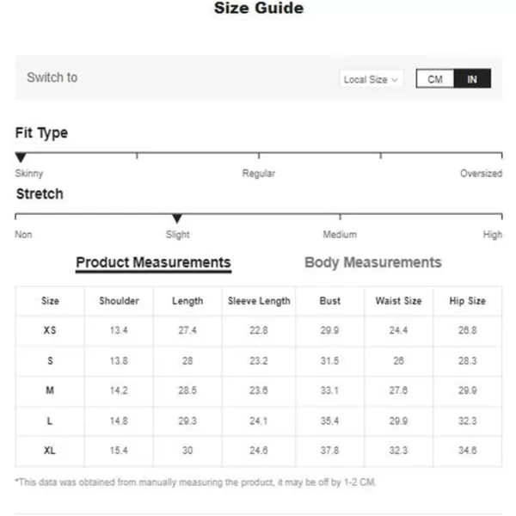The height and width of the screenshot is (516, 516).
Task: Click the Fit Type Skinny marker triangle
Action: pos(21,157)
